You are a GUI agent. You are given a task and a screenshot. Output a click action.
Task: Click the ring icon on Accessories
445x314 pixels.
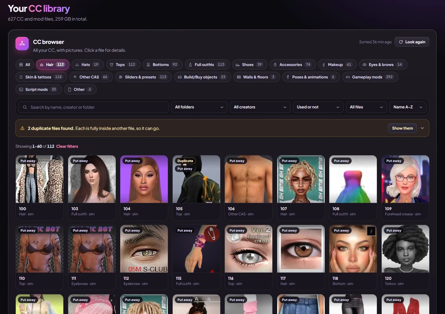[275, 65]
